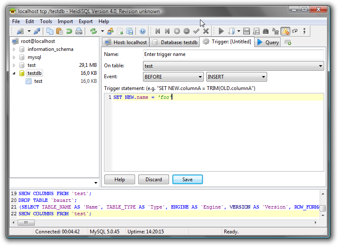338x246 pixels.
Task: Click the Save button
Action: pos(187,180)
